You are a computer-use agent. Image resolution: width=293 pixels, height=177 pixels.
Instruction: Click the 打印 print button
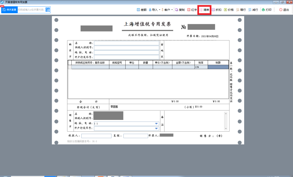pyautogui.click(x=267, y=10)
